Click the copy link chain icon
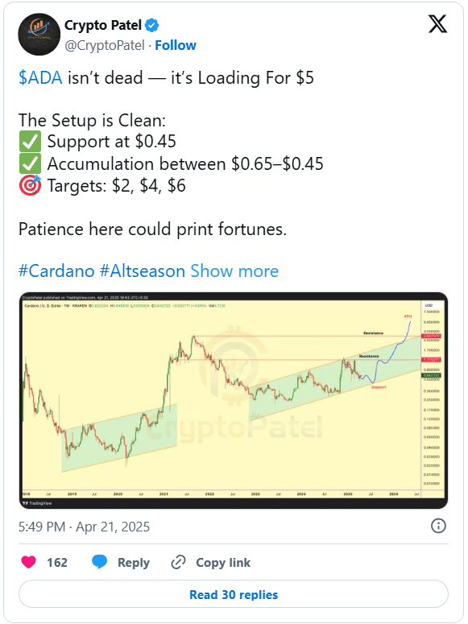The width and height of the screenshot is (468, 624). click(178, 562)
